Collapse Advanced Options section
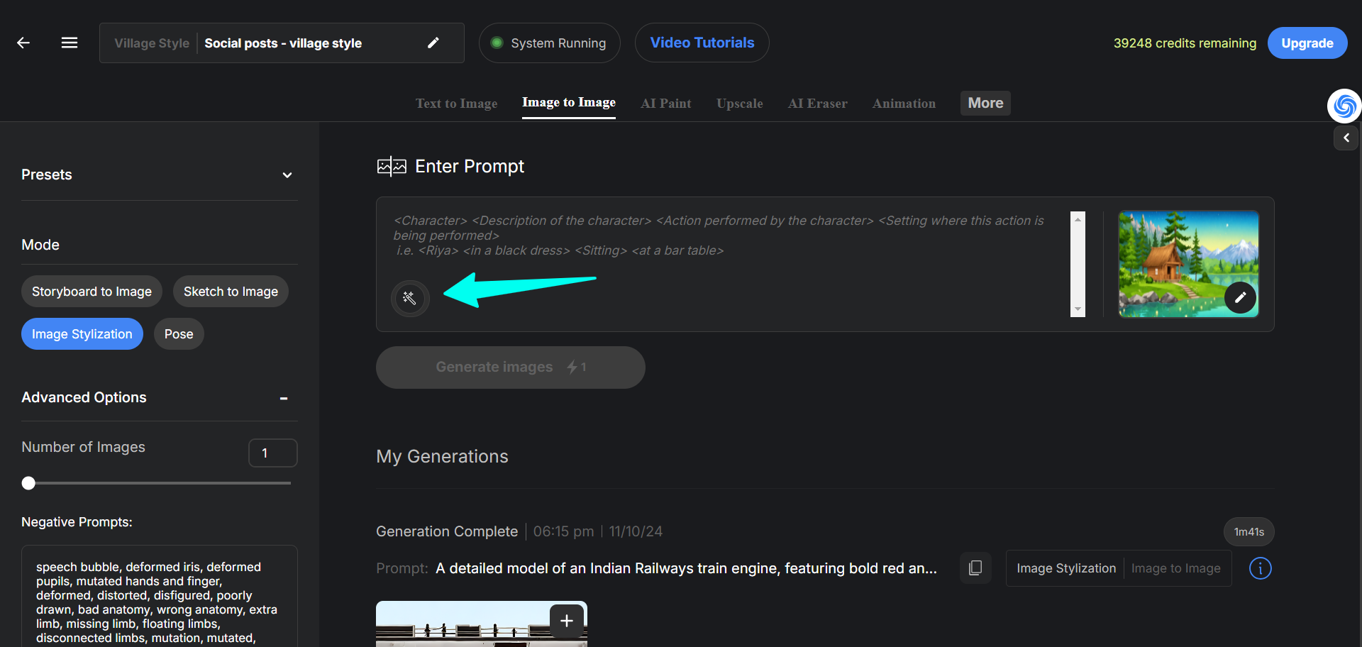 (284, 398)
